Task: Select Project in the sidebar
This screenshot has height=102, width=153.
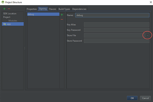Action: [7, 17]
